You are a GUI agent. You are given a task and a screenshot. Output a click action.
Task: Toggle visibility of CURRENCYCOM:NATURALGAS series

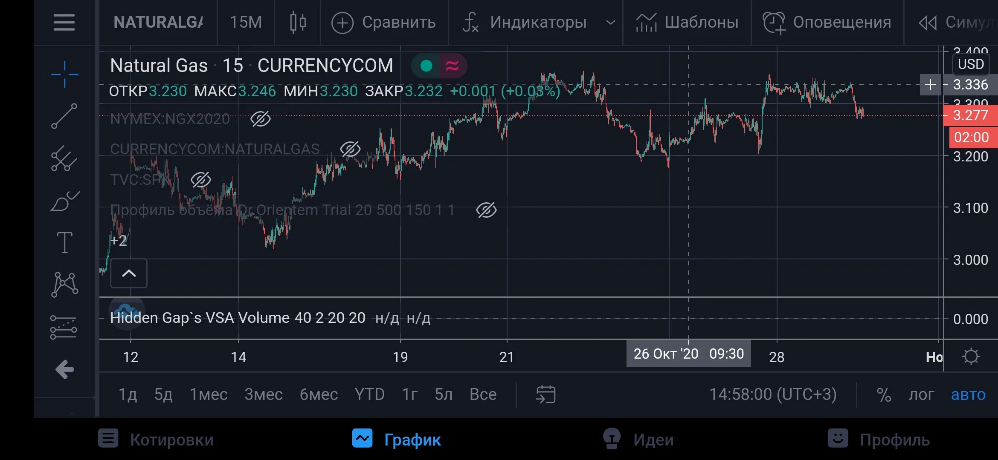tap(350, 149)
